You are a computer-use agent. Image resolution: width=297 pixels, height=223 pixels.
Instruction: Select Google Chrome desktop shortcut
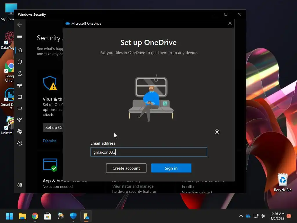click(9, 71)
